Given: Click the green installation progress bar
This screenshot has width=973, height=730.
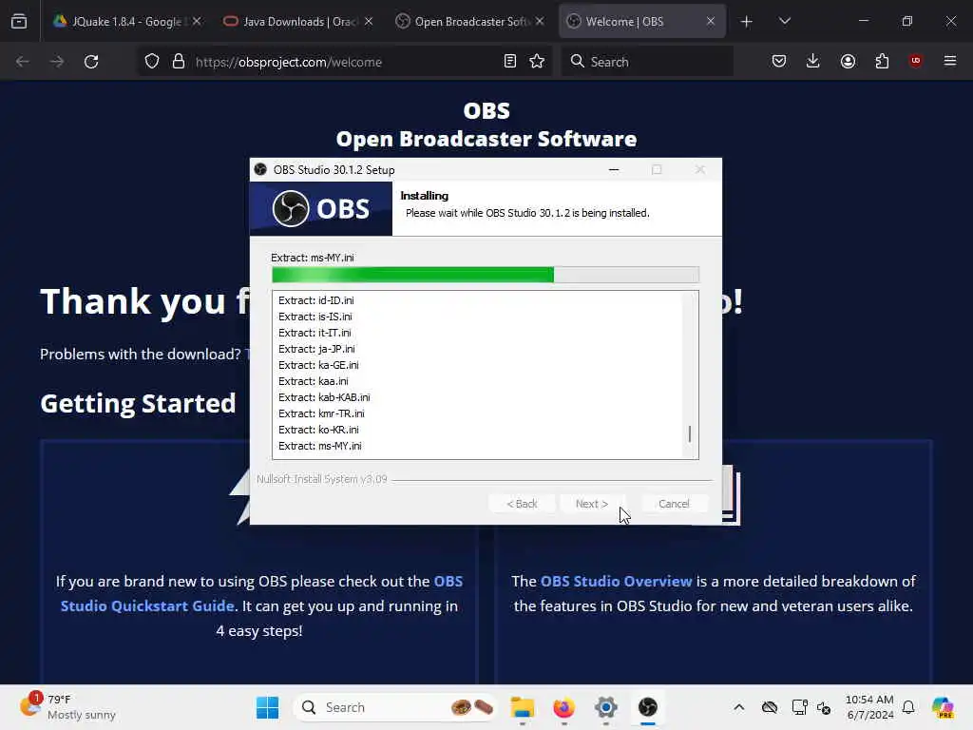Looking at the screenshot, I should (x=486, y=275).
